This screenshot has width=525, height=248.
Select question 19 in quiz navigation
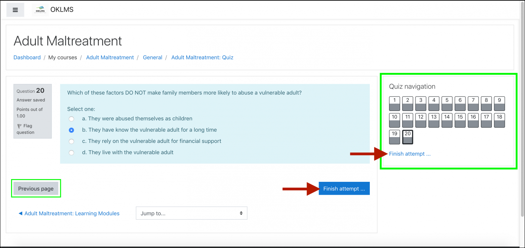coord(394,137)
